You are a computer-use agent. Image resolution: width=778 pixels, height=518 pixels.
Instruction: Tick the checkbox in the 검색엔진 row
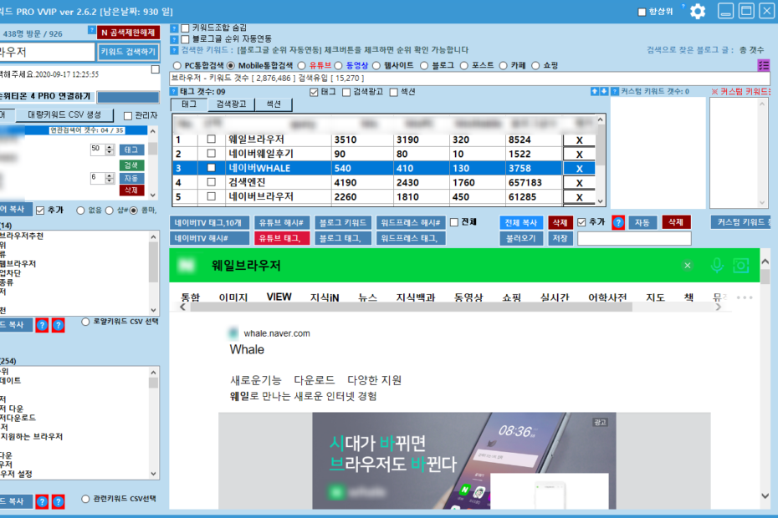click(x=212, y=182)
